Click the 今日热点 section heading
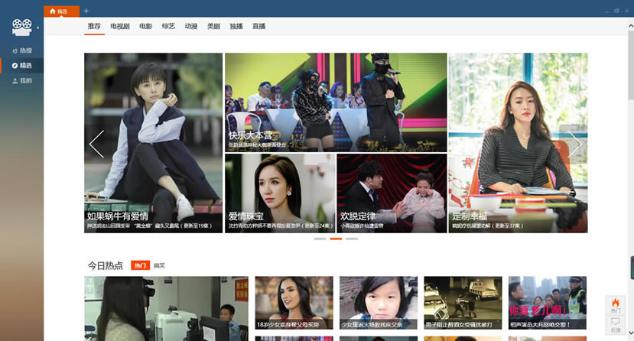 (x=105, y=265)
